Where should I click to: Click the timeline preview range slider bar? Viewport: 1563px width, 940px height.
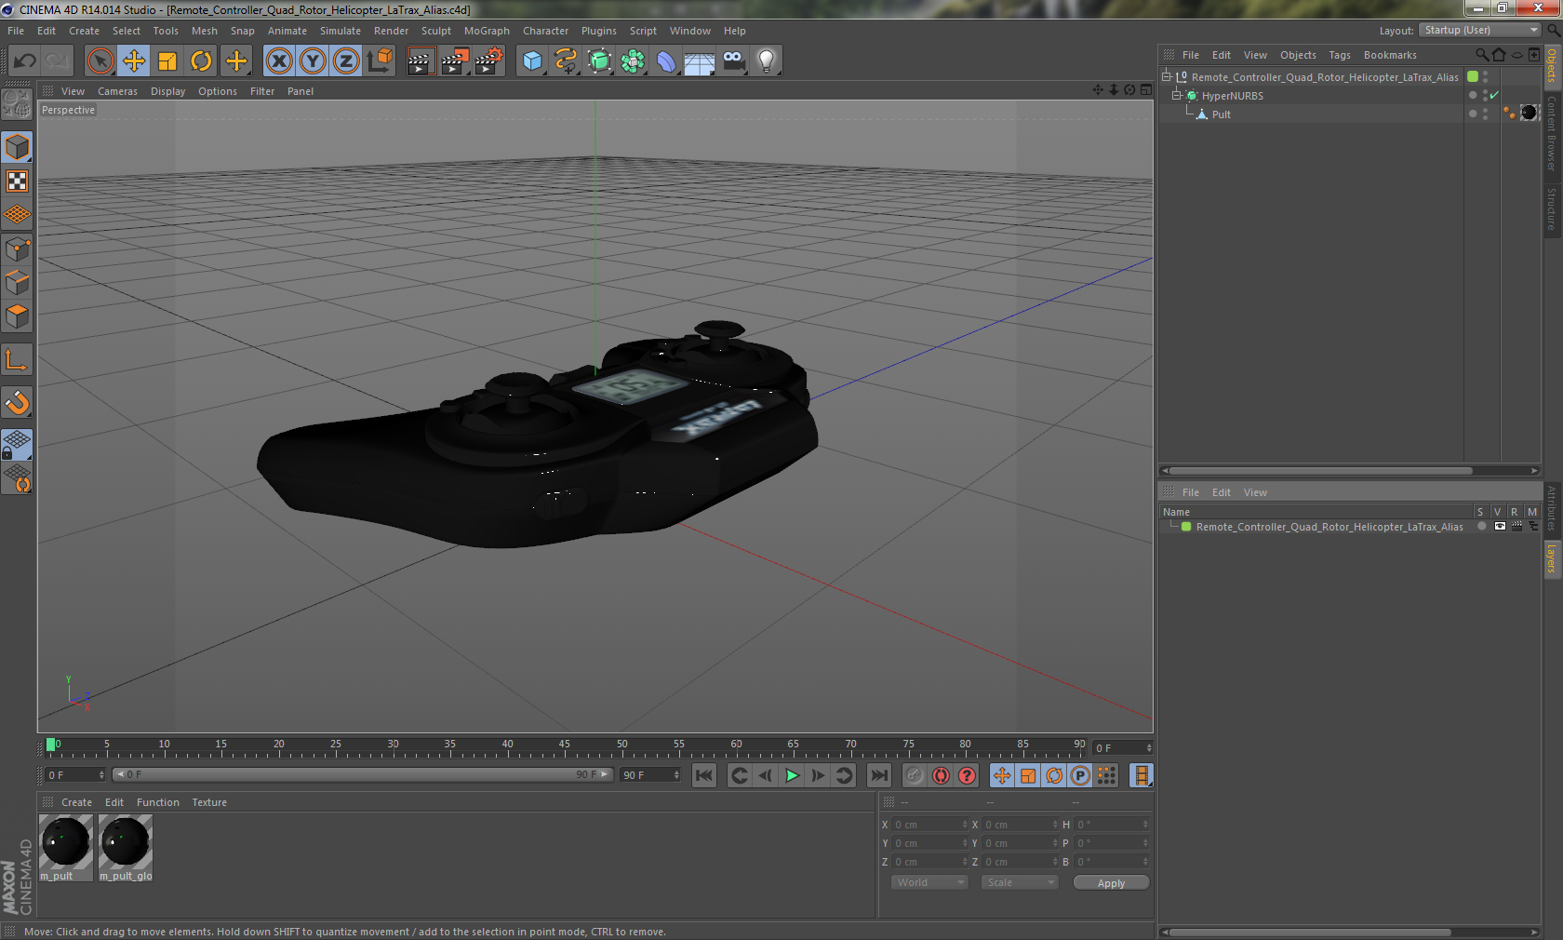(x=363, y=774)
